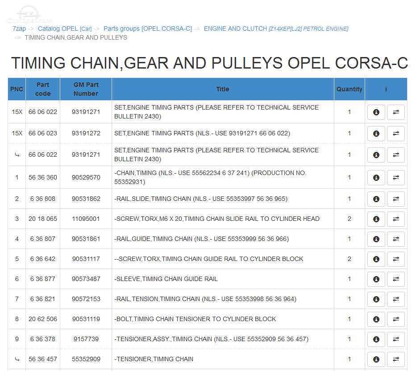Click exchange arrows for part 90531119
This screenshot has height=371, width=416.
coord(395,319)
